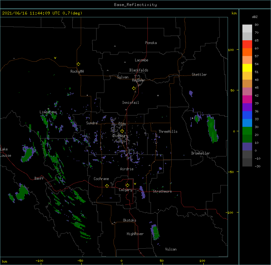Pick the magenta 42-39 dBZ legend swatch

247,99
